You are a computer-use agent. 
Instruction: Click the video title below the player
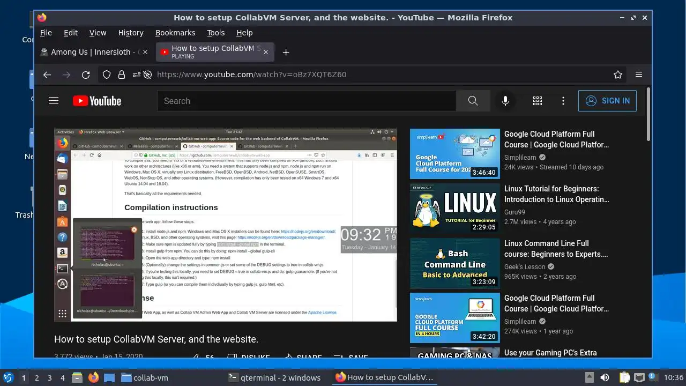pyautogui.click(x=156, y=339)
